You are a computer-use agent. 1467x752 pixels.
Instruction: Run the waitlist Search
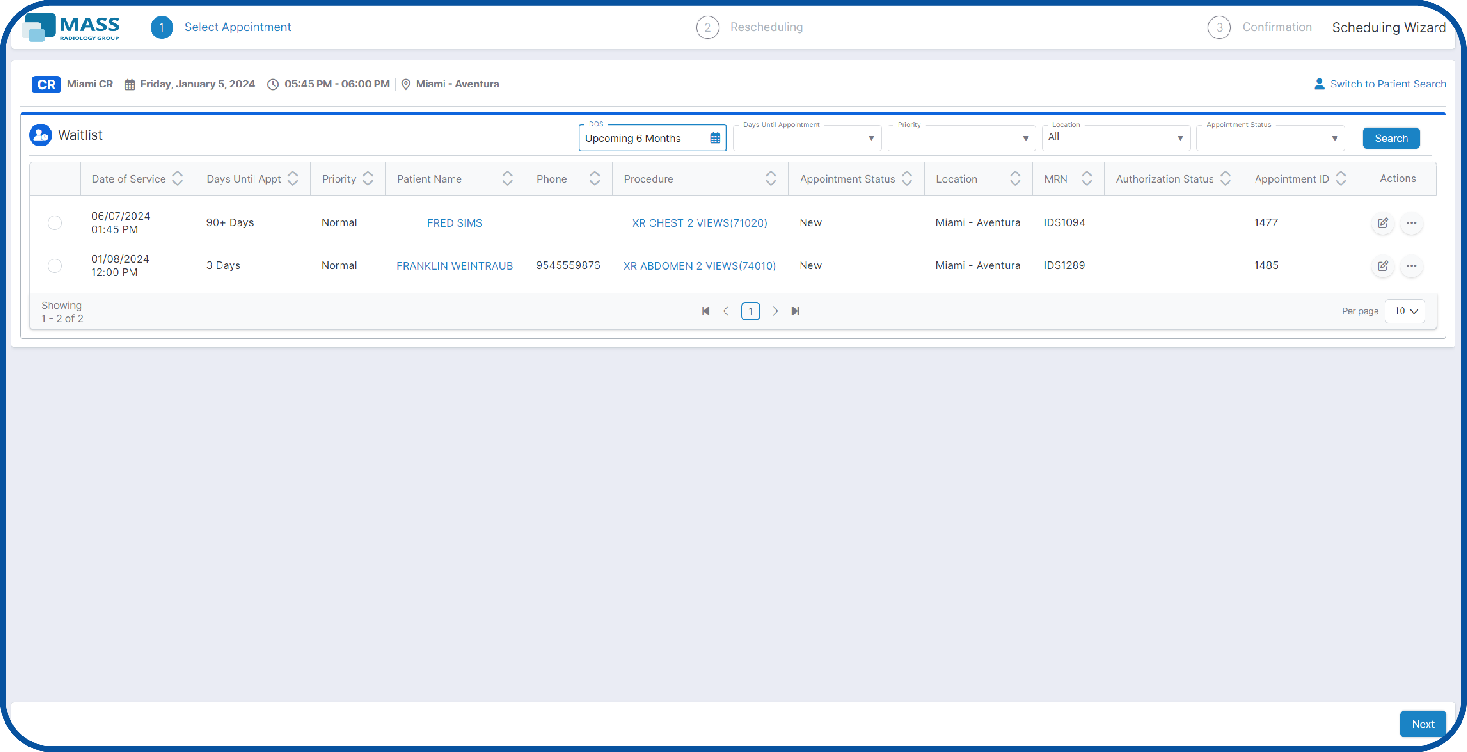[1391, 138]
